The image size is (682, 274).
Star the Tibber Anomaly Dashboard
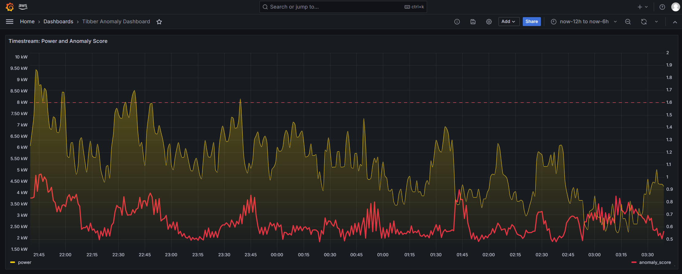coord(159,22)
